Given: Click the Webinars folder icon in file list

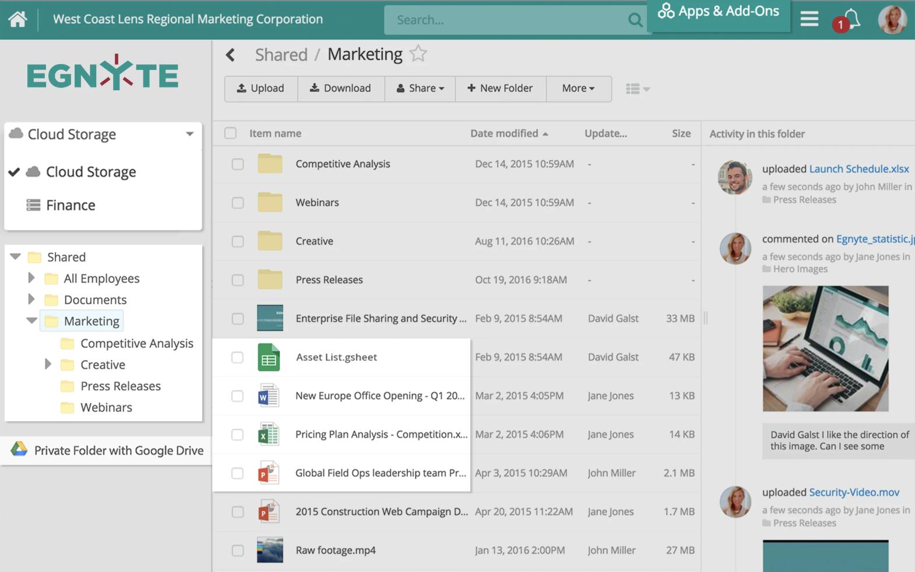Looking at the screenshot, I should pyautogui.click(x=270, y=202).
